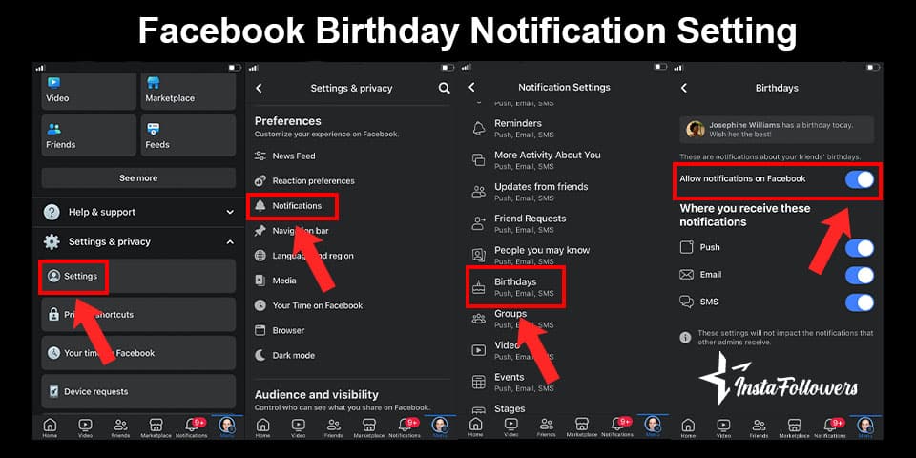Go back from the Notification Settings screen
This screenshot has width=916, height=458.
pyautogui.click(x=471, y=87)
